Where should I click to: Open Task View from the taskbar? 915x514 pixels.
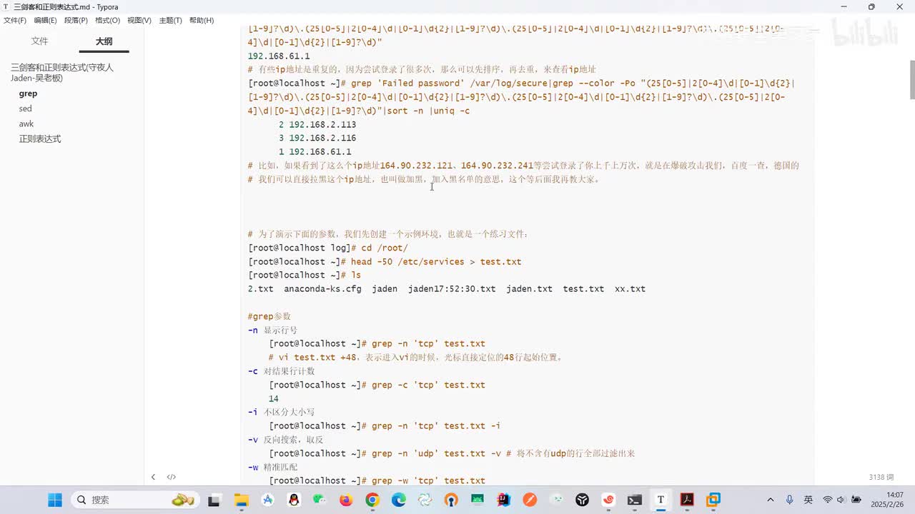pyautogui.click(x=214, y=500)
